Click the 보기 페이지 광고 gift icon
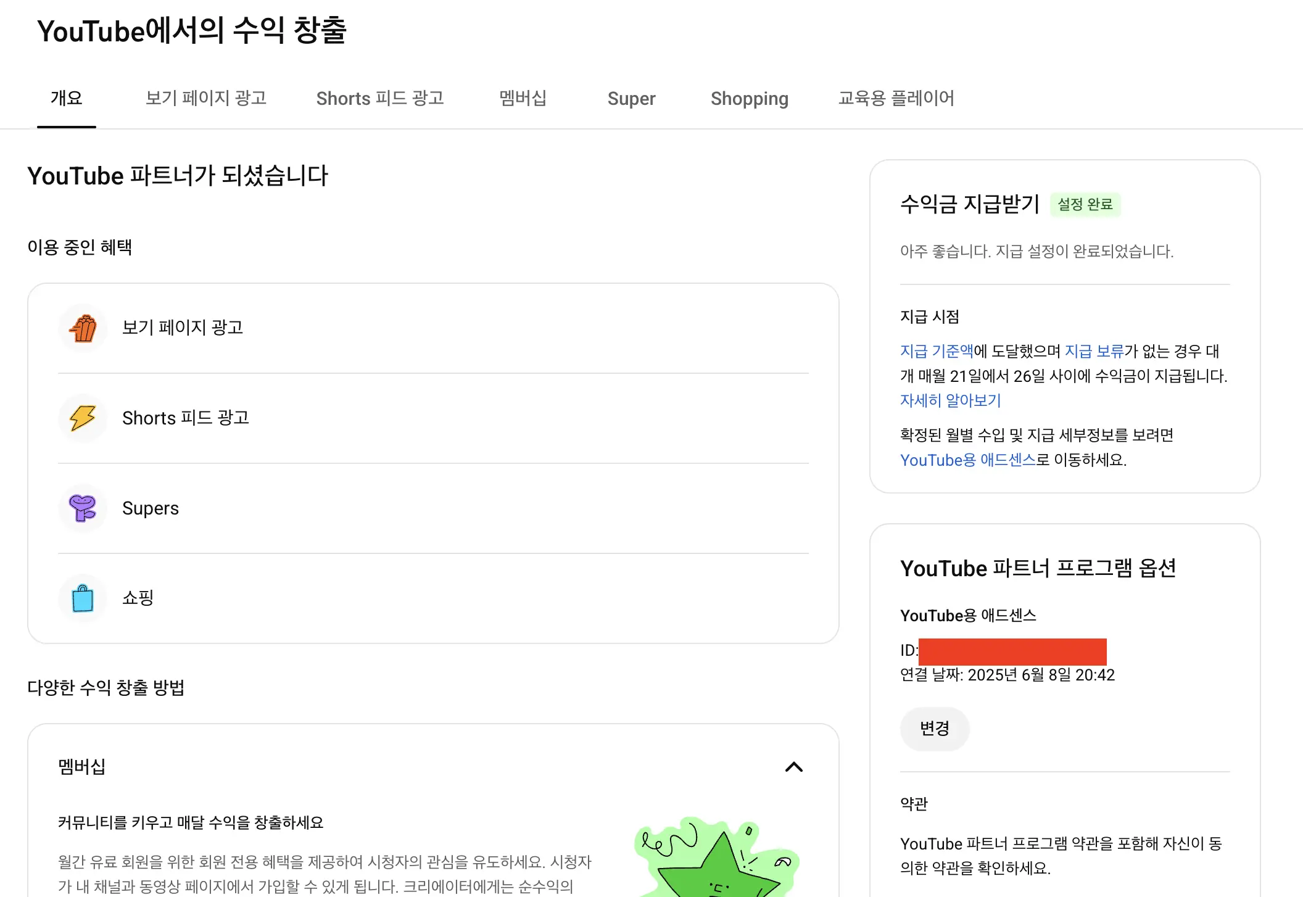The height and width of the screenshot is (897, 1303). [x=83, y=328]
